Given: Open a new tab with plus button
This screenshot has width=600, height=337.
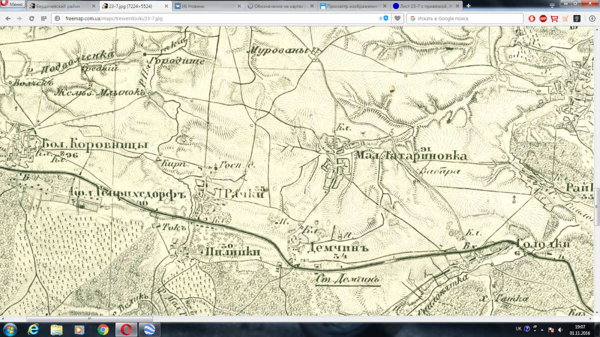Looking at the screenshot, I should [468, 6].
